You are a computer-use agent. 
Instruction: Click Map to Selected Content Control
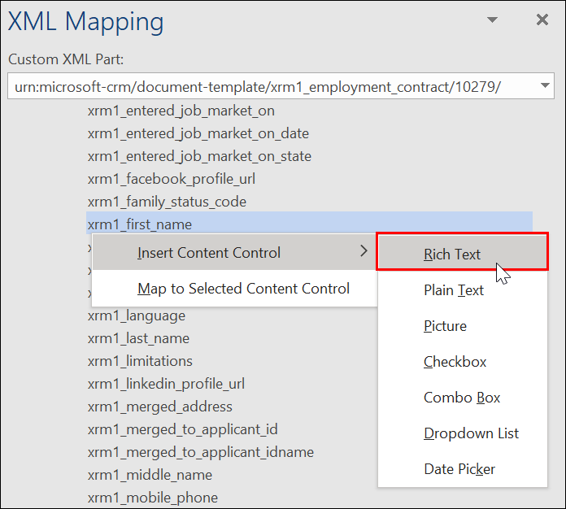pyautogui.click(x=243, y=289)
